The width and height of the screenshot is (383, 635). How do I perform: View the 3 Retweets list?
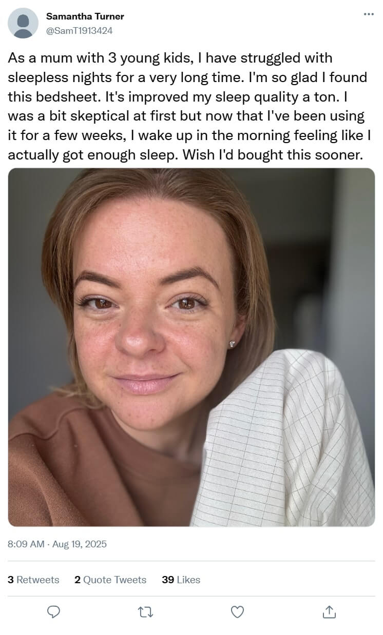point(33,580)
